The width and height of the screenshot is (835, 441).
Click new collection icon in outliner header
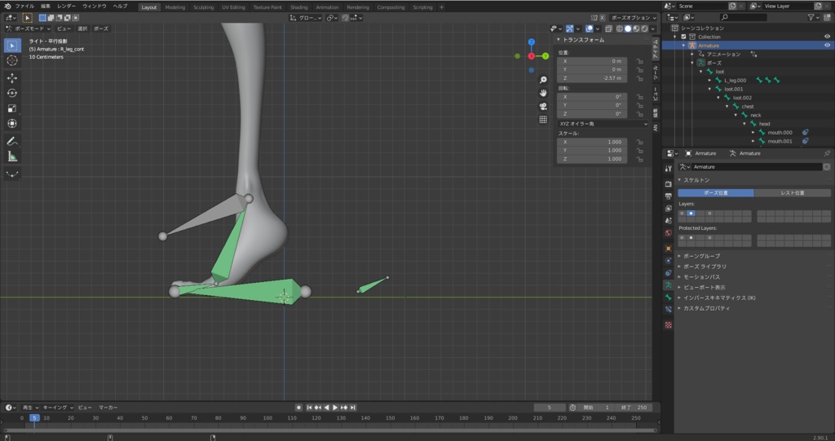tap(828, 18)
